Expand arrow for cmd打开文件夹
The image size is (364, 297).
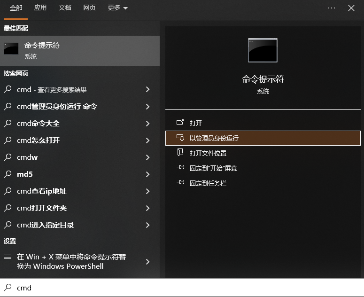coord(147,208)
